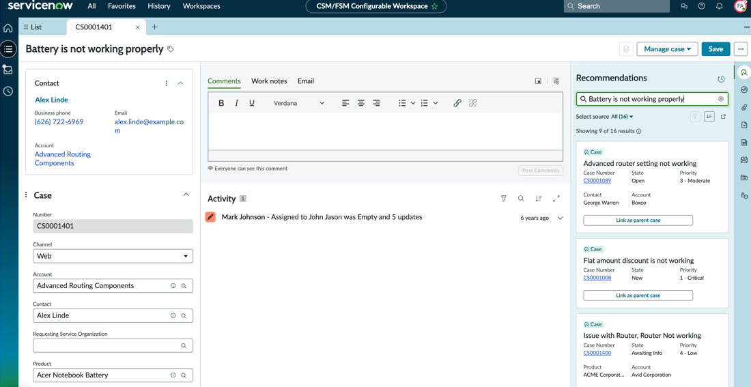
Task: Refresh Recommendations using the clock icon
Action: pyautogui.click(x=721, y=79)
